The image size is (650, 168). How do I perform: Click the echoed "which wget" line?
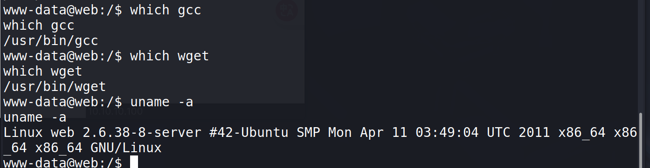[43, 71]
